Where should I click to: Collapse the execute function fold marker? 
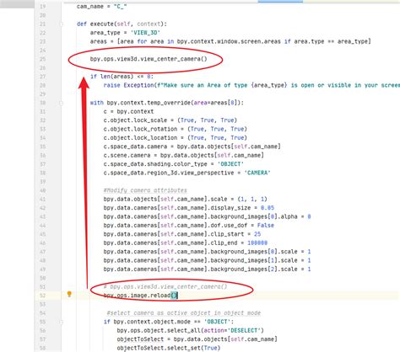pos(62,24)
